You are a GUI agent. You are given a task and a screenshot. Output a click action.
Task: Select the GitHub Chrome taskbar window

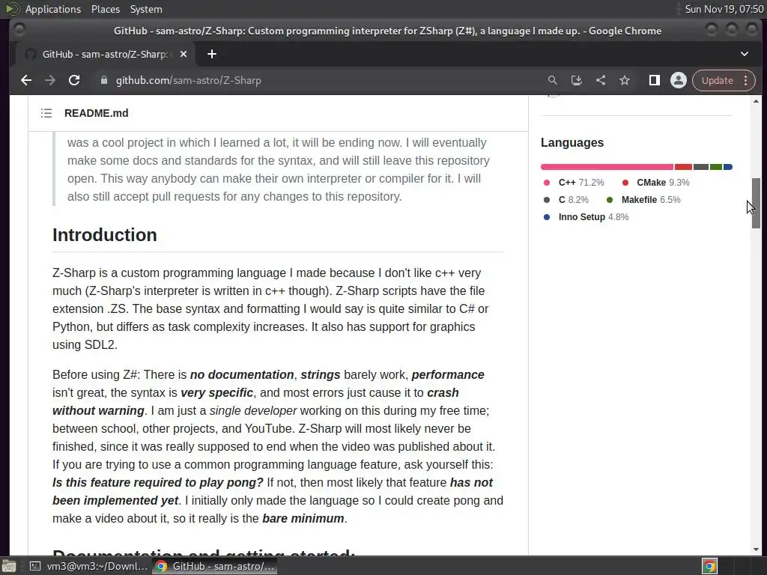coord(215,566)
